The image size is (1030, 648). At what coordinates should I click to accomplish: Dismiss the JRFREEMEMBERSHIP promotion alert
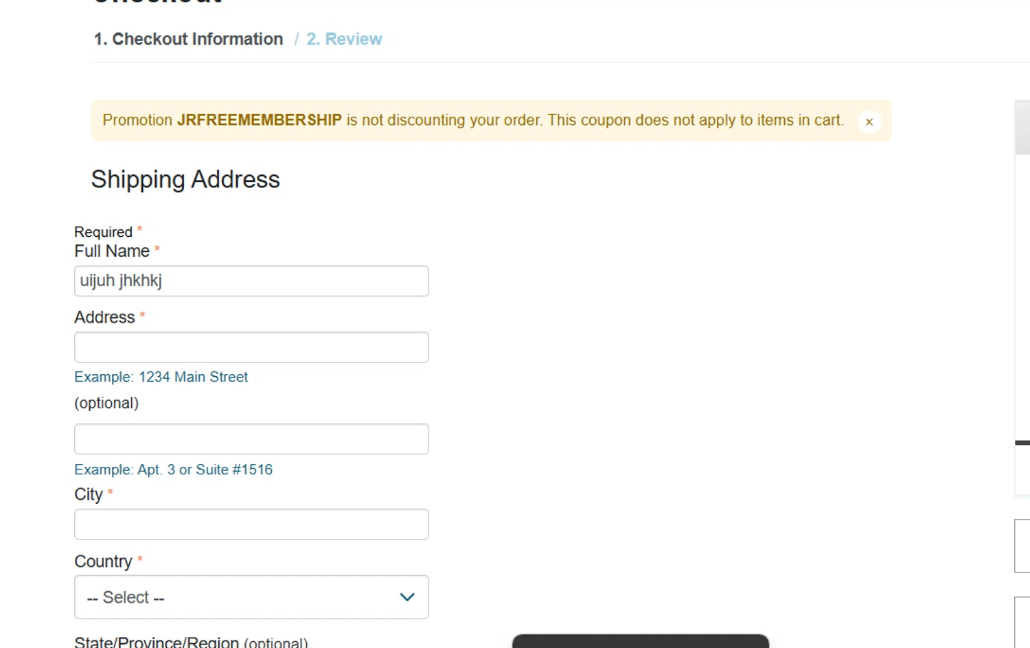(x=869, y=121)
